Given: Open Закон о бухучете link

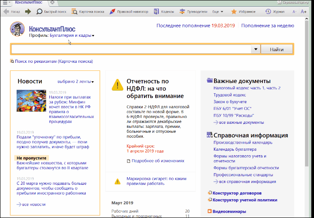Looking at the screenshot, I should (x=230, y=102).
